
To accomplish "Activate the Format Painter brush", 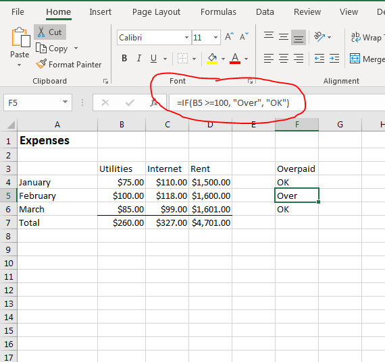I will (x=41, y=64).
